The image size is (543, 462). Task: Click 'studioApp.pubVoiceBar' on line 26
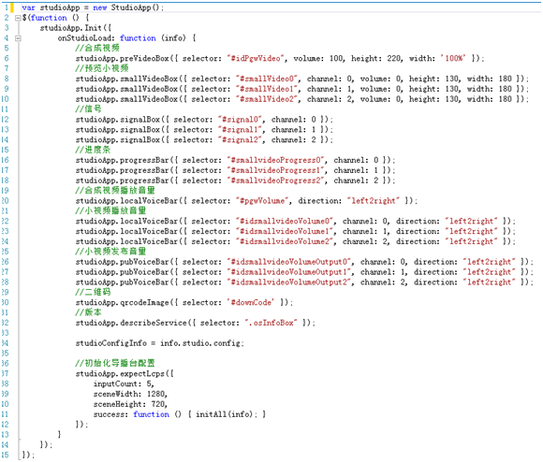(122, 262)
